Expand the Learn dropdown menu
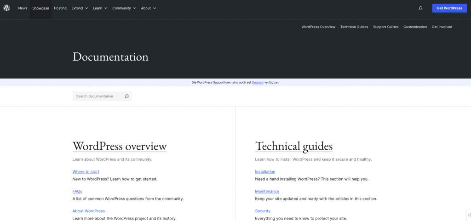This screenshot has height=221, width=471. [100, 8]
